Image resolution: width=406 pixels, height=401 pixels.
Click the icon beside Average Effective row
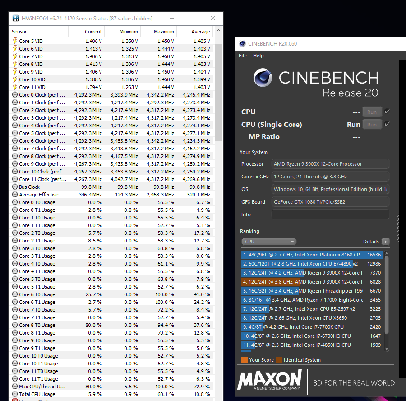(x=15, y=195)
